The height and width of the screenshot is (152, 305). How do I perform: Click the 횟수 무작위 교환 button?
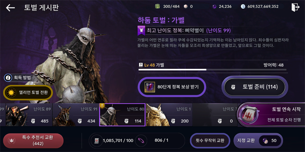(210, 141)
